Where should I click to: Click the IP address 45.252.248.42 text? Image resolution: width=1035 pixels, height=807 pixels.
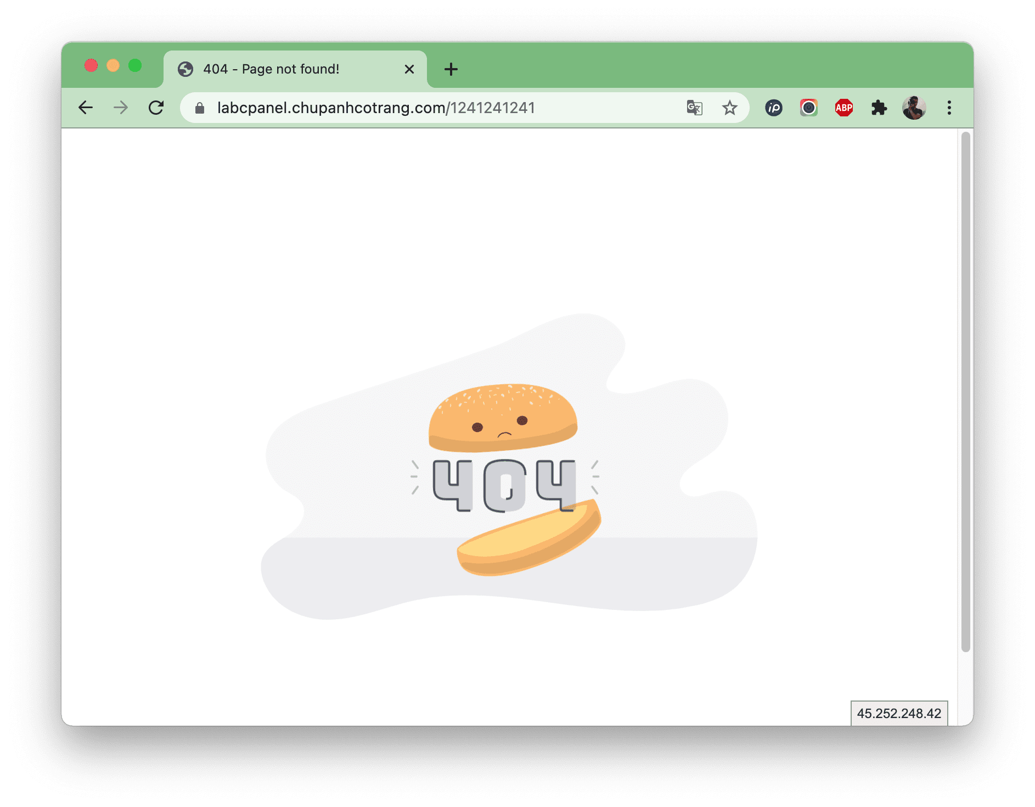pos(898,713)
